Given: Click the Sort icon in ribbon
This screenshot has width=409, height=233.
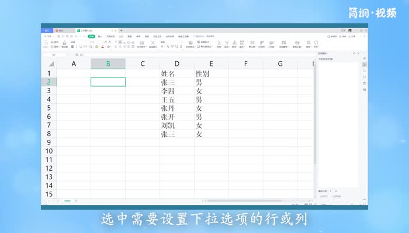Looking at the screenshot, I should pos(234,43).
